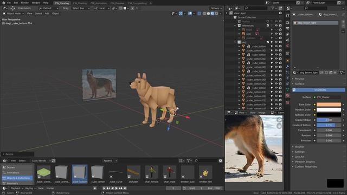347x195 pixels.
Task: Open viewport View menu
Action: tap(29, 14)
